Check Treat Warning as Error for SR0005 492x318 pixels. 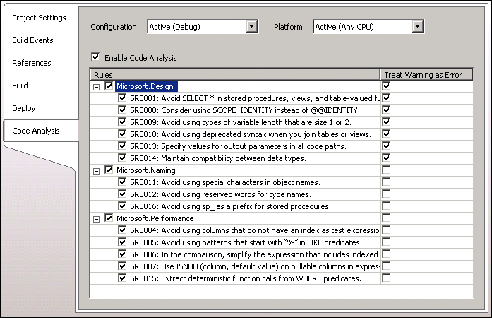click(386, 242)
